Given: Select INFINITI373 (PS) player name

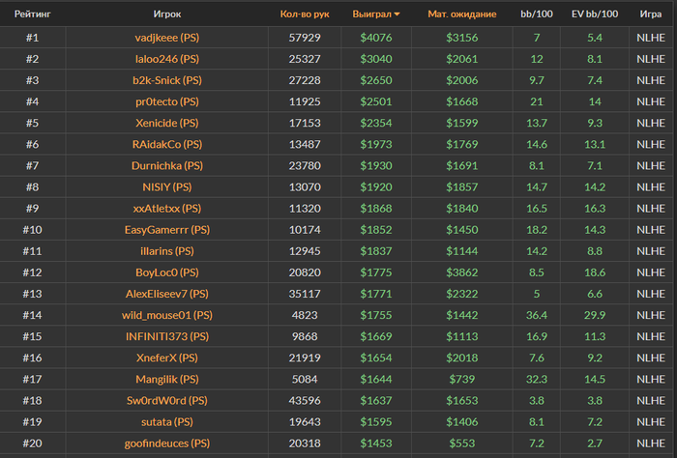Looking at the screenshot, I should 167,336.
